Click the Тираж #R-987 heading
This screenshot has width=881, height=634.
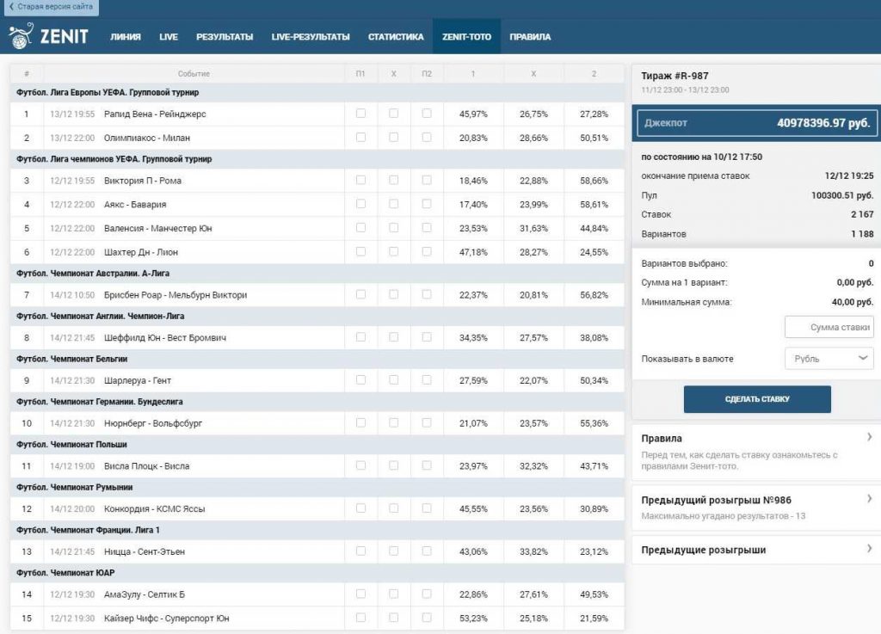point(675,76)
